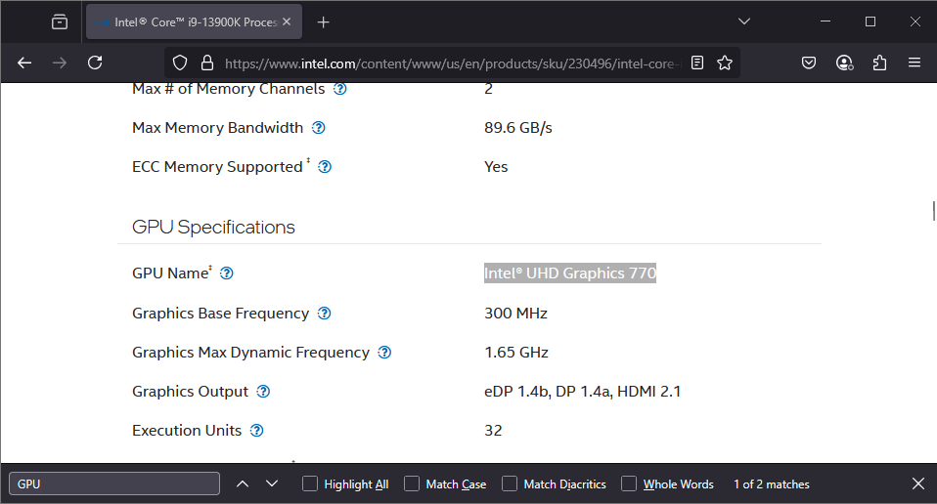The height and width of the screenshot is (504, 937).
Task: Click the vertical scrollbar thumb
Action: pos(933,210)
